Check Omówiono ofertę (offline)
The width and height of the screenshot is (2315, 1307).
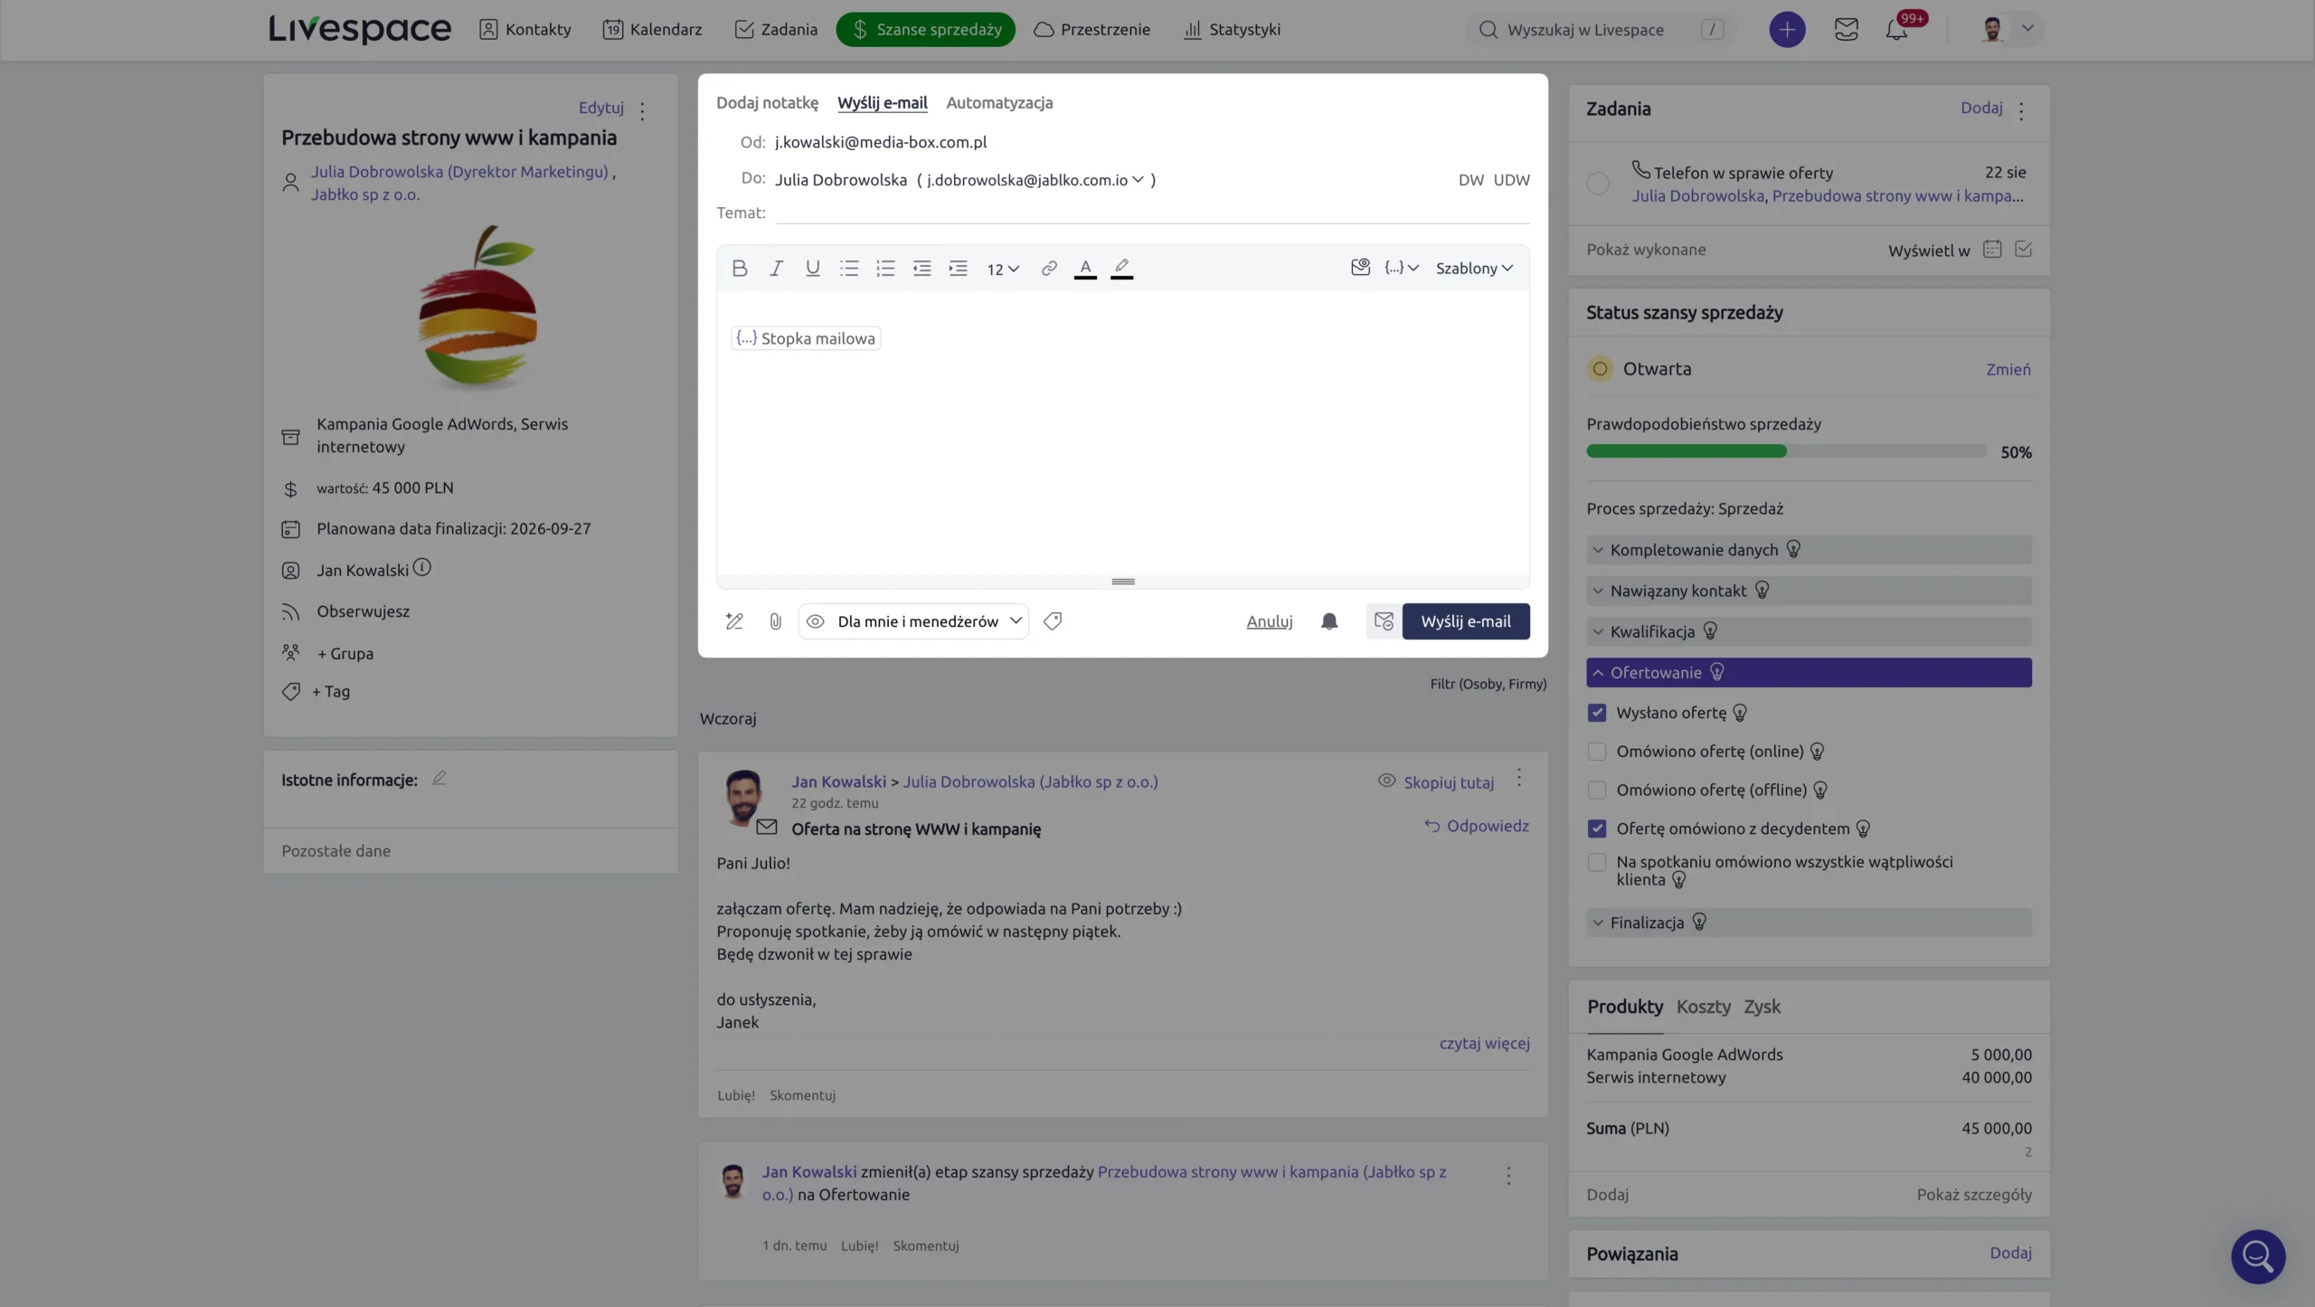(1597, 791)
